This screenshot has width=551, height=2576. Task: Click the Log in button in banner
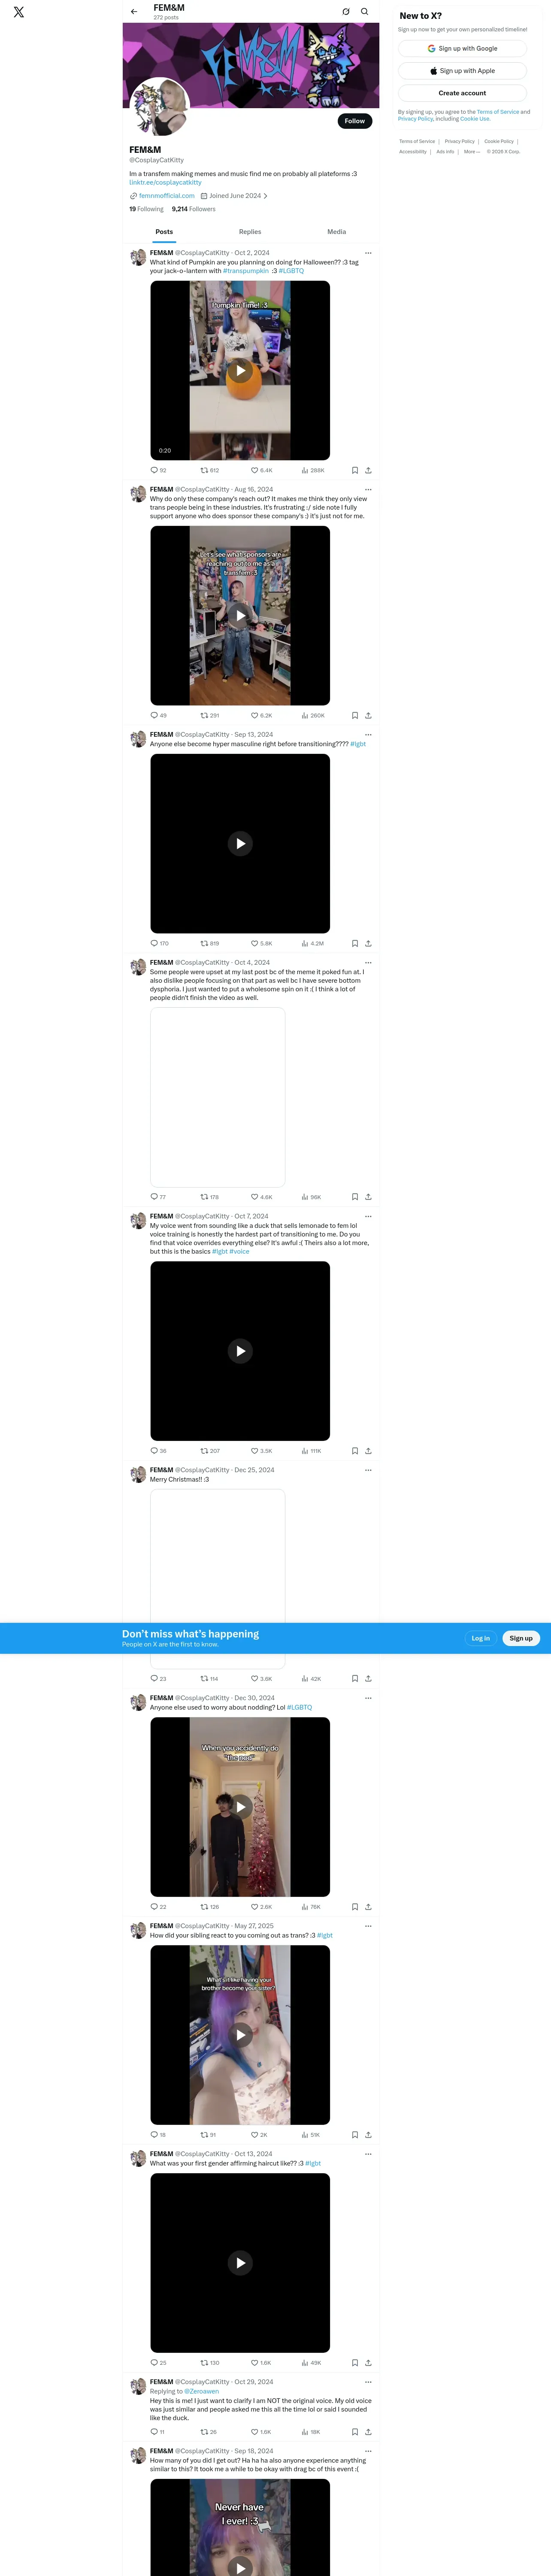[481, 1638]
